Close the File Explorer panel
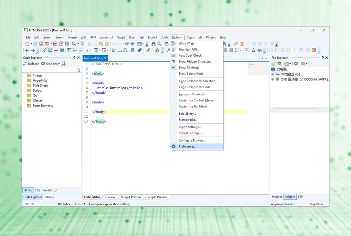The width and height of the screenshot is (351, 236). (327, 58)
